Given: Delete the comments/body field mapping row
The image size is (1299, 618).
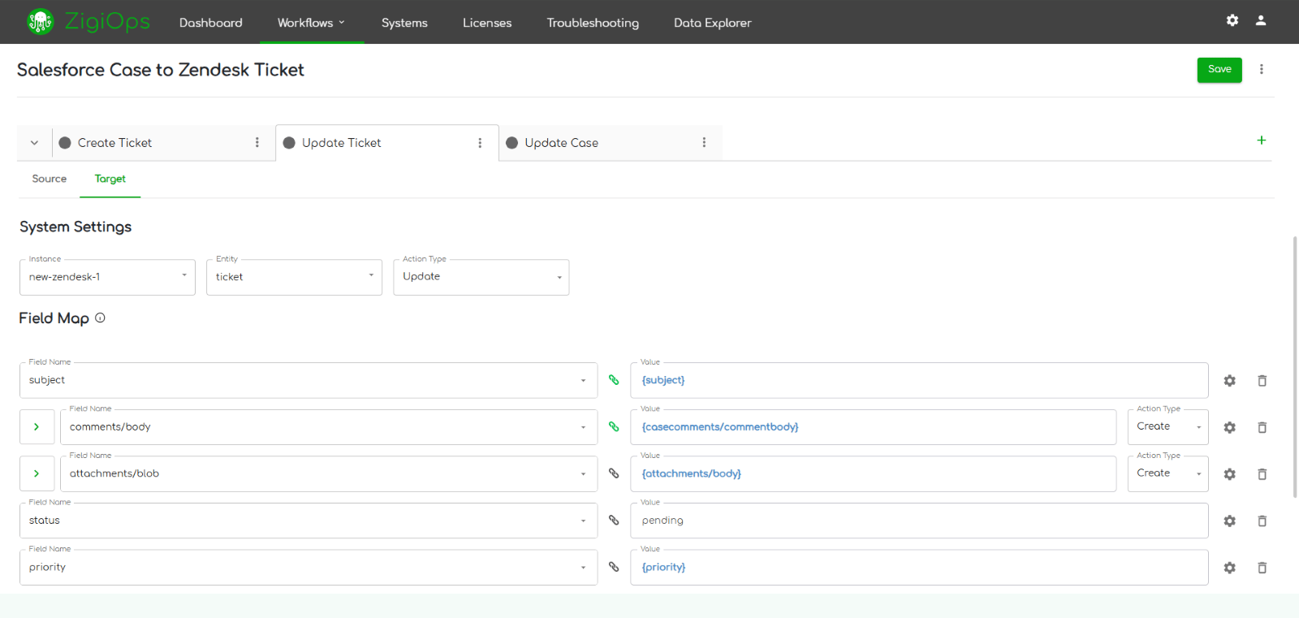Looking at the screenshot, I should coord(1262,427).
